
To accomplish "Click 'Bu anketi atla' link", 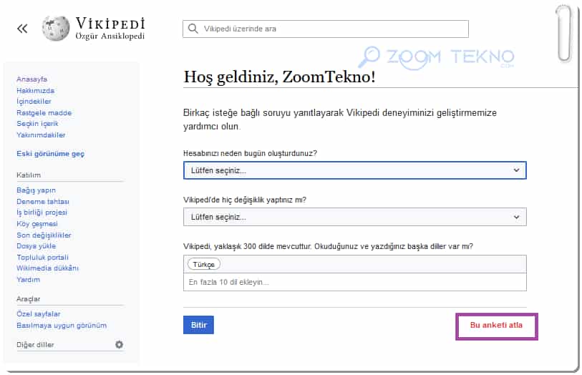I will 496,326.
